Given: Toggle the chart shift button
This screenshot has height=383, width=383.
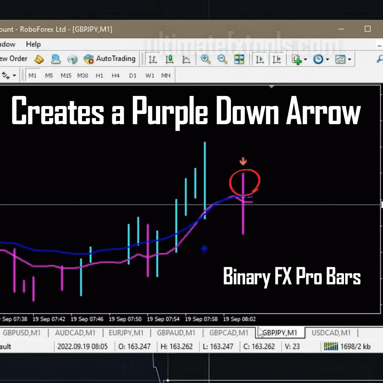Looking at the screenshot, I should click(276, 59).
